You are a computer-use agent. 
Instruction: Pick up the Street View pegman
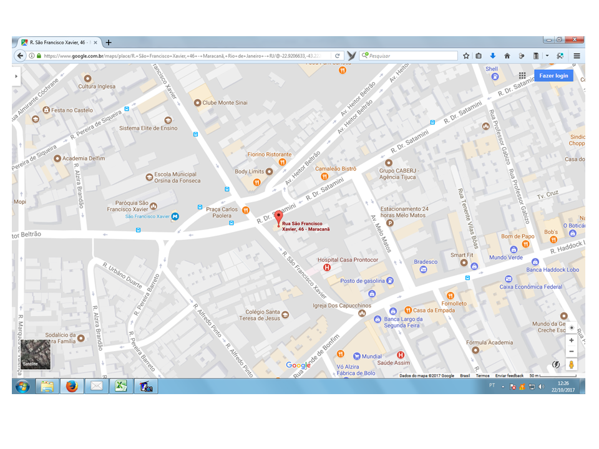click(x=572, y=365)
